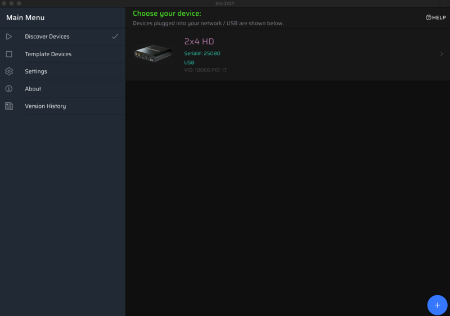Screen dimensions: 450x316
Task: Close the MiniDSP window
Action: [4, 3]
